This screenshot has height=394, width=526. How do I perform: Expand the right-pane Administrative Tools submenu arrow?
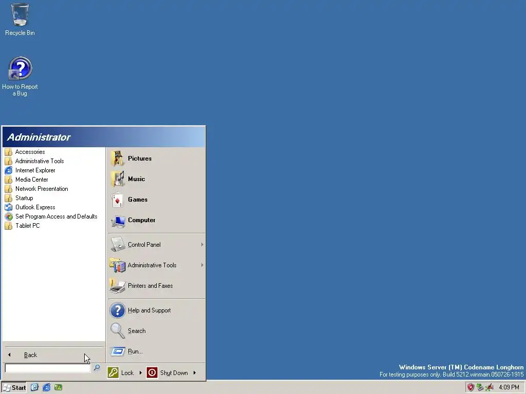(202, 265)
